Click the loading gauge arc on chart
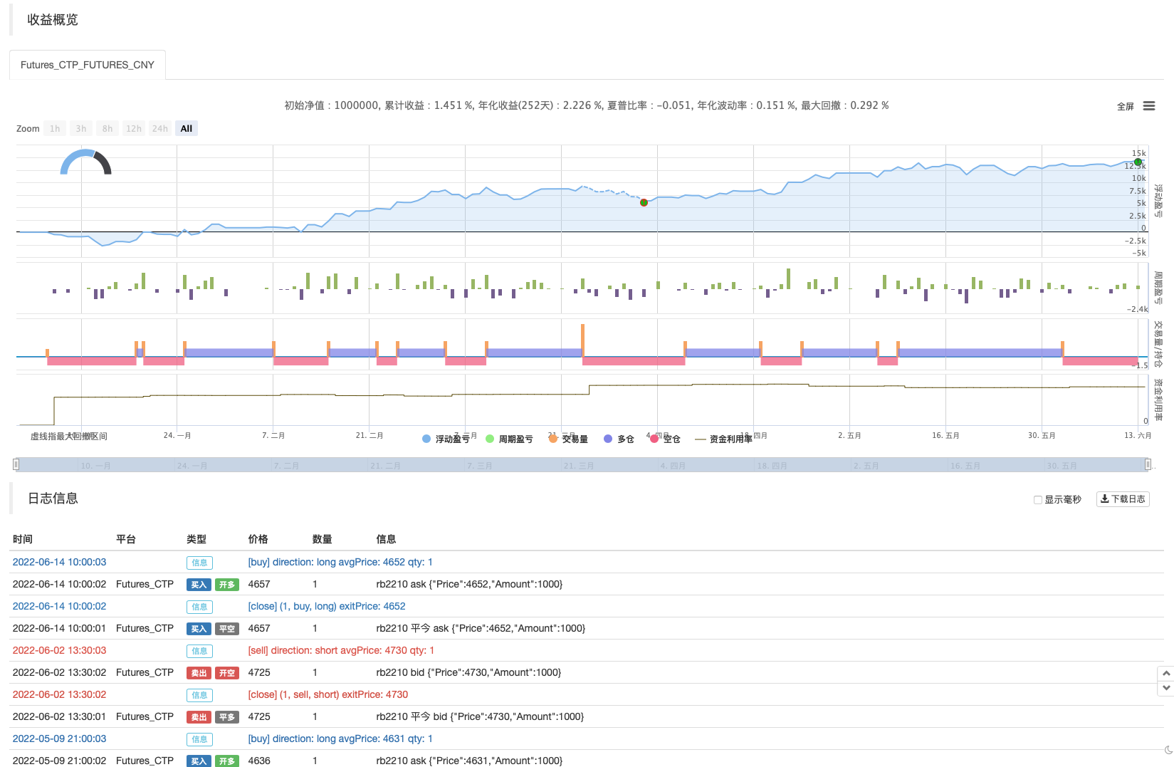The width and height of the screenshot is (1174, 767). pos(85,162)
